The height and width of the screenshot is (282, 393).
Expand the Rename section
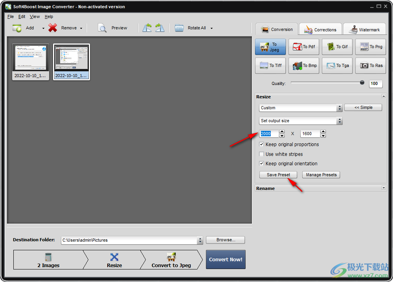384,188
